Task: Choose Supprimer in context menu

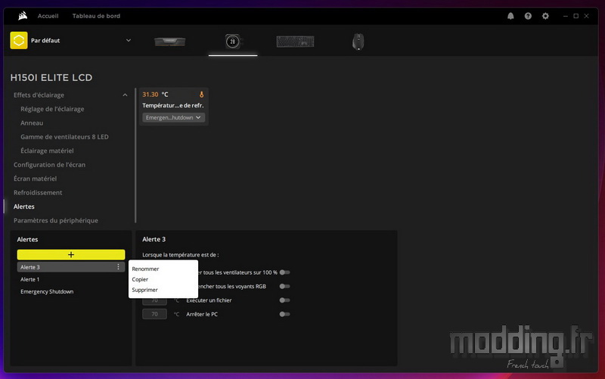Action: tap(144, 290)
